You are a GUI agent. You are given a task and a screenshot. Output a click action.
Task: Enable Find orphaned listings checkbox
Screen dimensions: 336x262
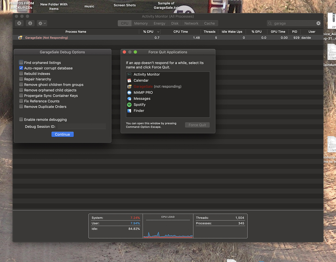click(21, 62)
